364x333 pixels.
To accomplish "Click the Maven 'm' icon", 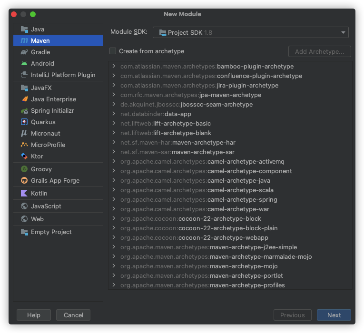I will [24, 40].
